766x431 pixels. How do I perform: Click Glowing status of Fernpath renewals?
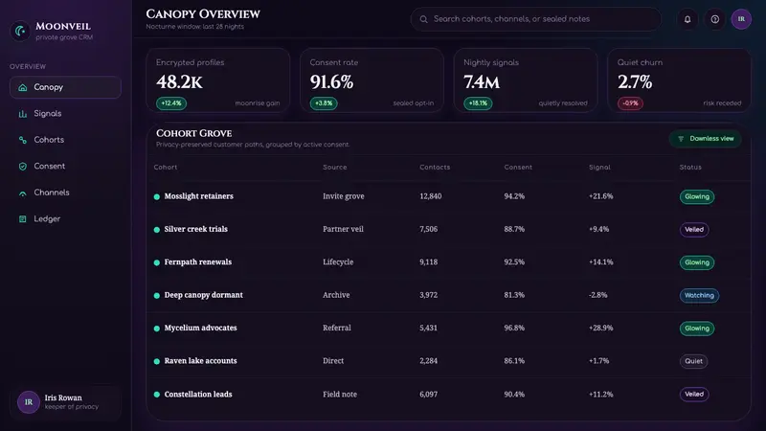(697, 262)
